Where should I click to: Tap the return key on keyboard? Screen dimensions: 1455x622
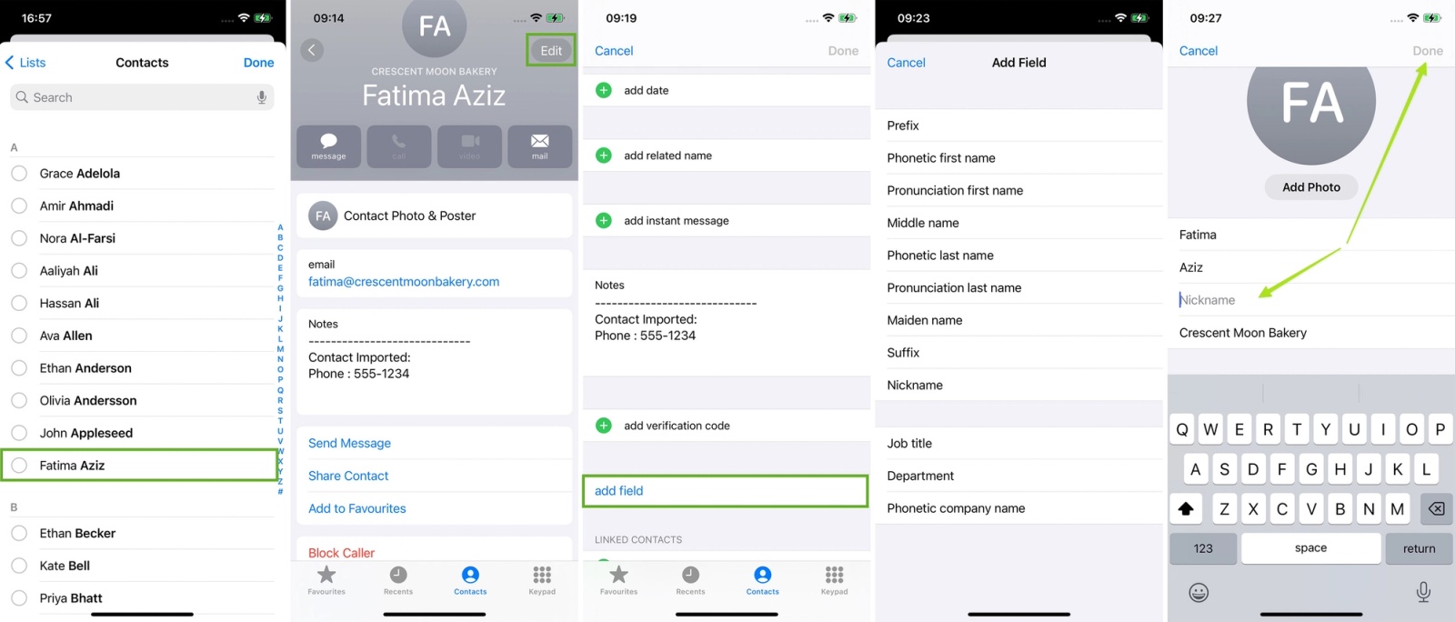coord(1419,548)
